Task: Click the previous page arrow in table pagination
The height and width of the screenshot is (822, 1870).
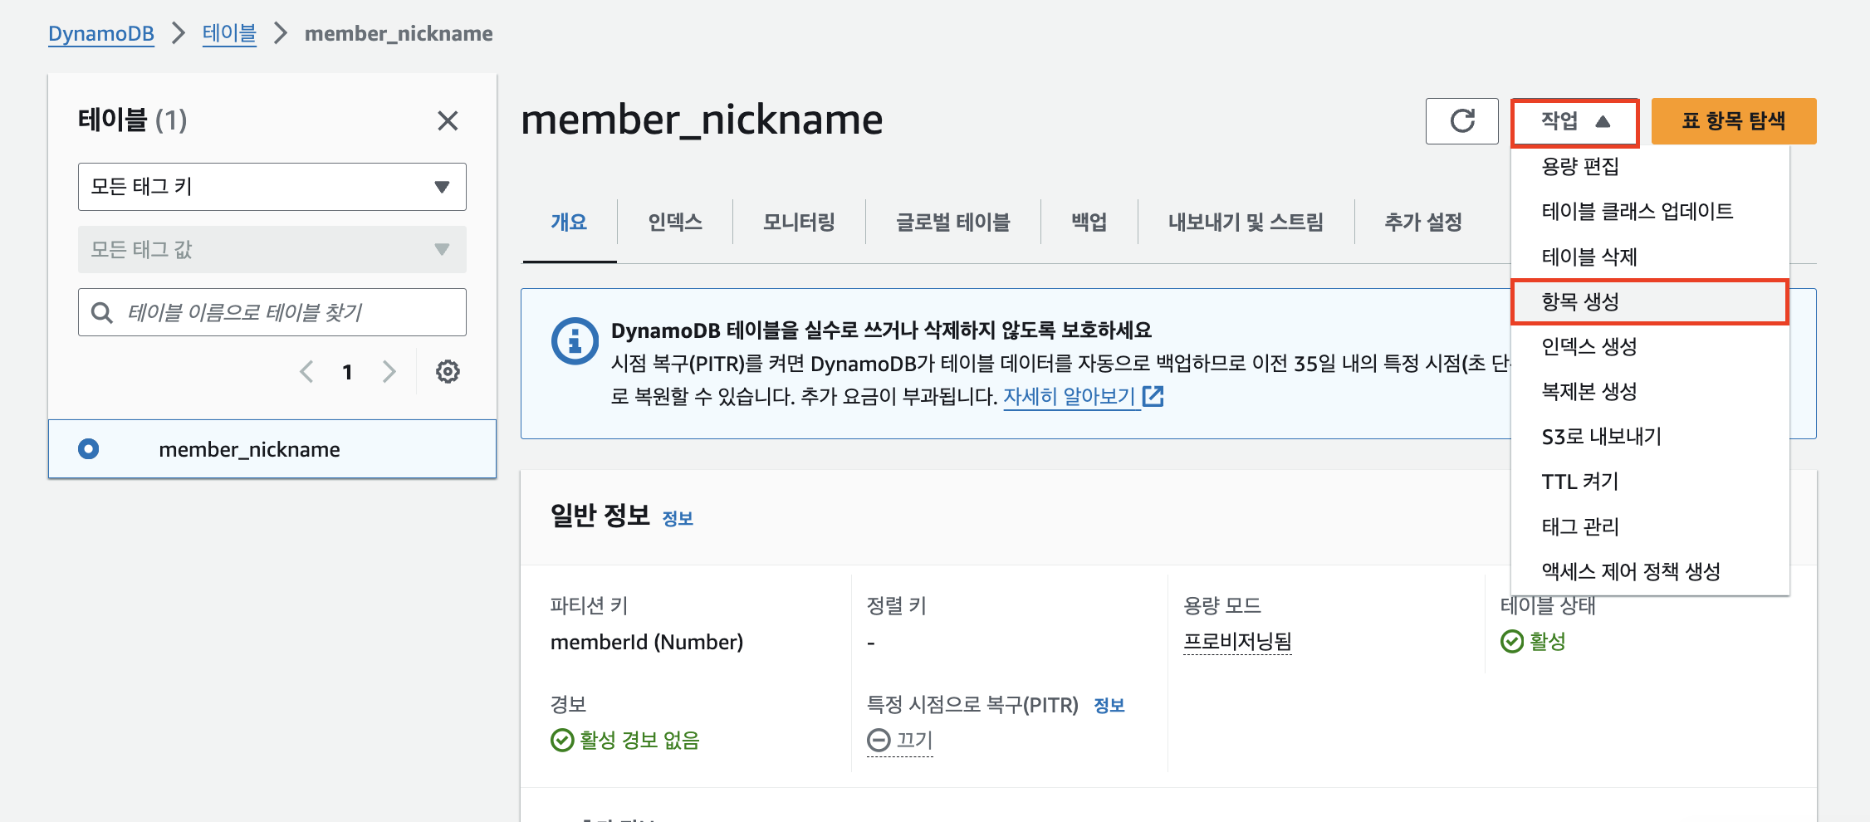Action: 306,371
